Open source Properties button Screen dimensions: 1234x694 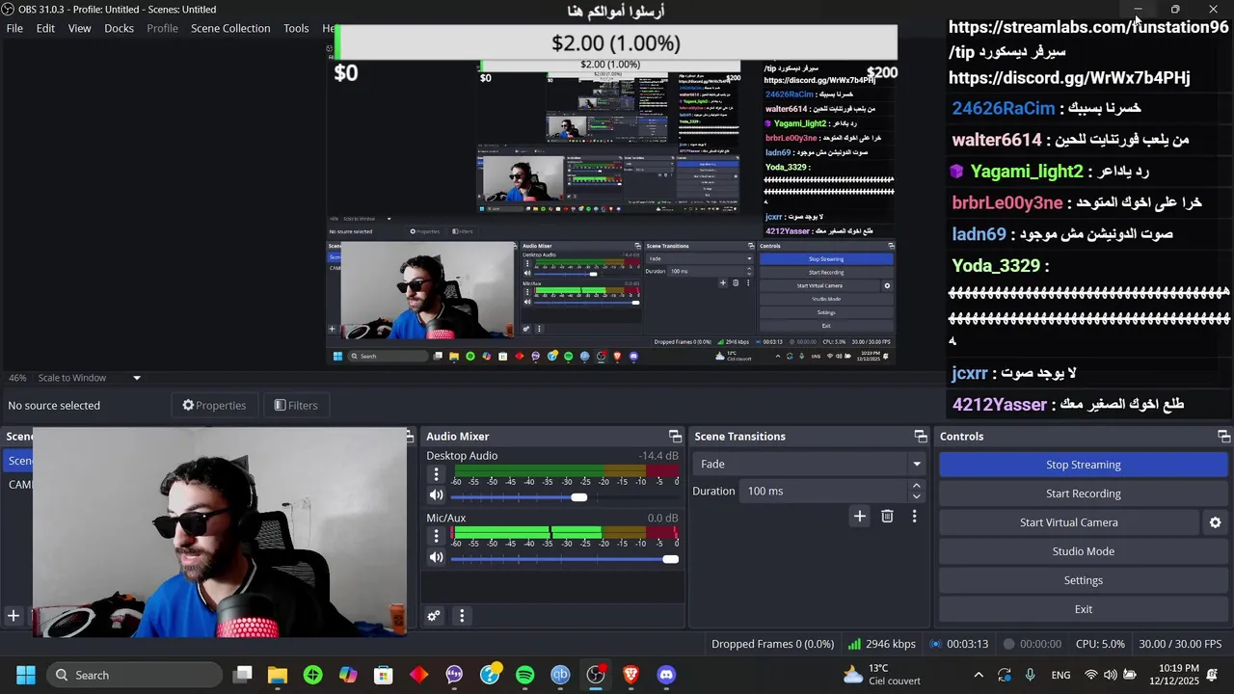[x=214, y=405]
